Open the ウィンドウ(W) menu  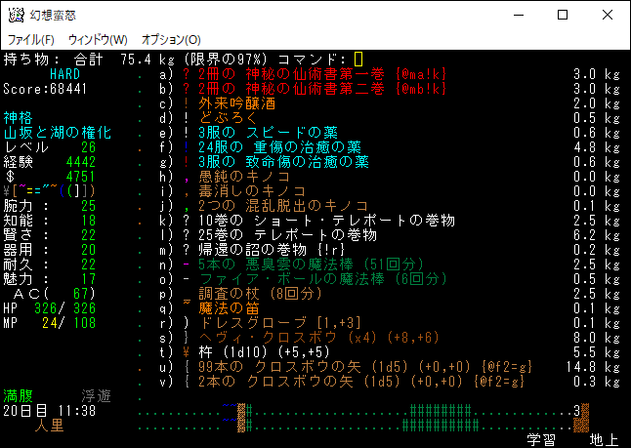pos(98,39)
